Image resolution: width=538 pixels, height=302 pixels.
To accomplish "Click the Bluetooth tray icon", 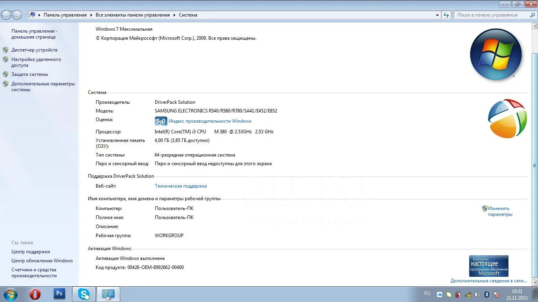I will pyautogui.click(x=487, y=294).
